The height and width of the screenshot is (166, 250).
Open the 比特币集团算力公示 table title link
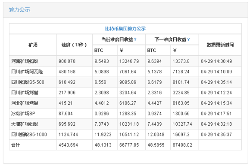(x=125, y=29)
